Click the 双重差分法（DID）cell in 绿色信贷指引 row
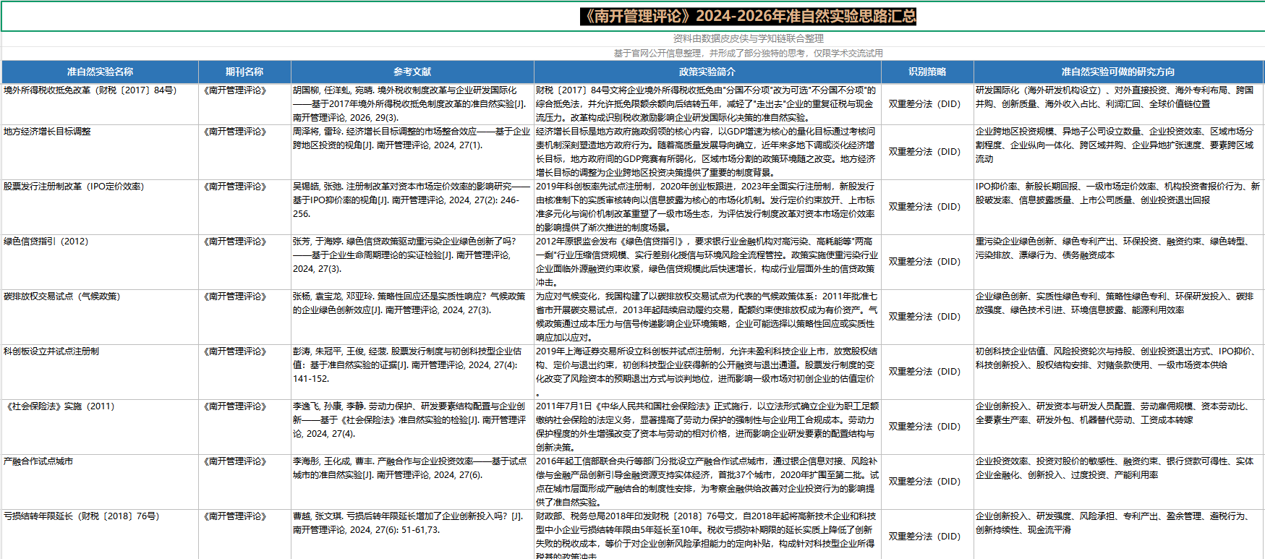1265x559 pixels. click(x=927, y=262)
